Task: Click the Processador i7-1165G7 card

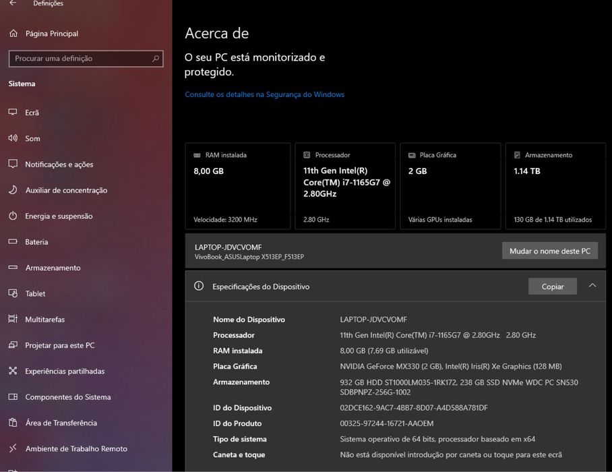Action: [345, 186]
